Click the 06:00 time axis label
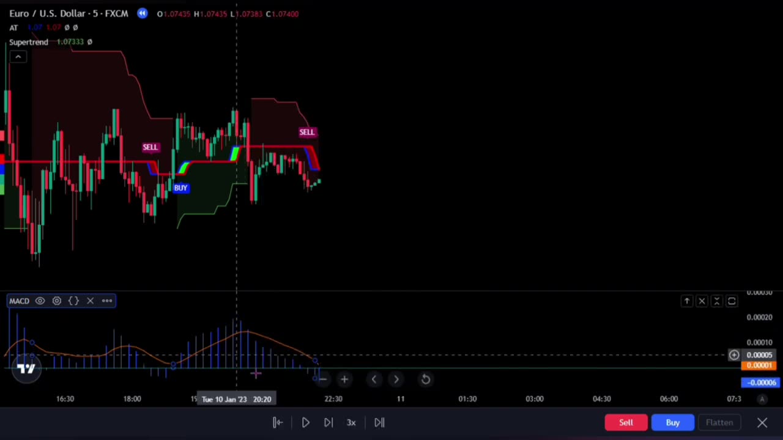The image size is (783, 440). click(x=669, y=399)
